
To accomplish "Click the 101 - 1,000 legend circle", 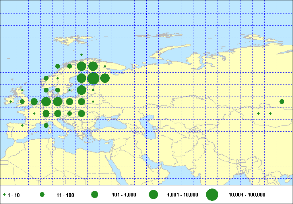I will (x=95, y=195).
